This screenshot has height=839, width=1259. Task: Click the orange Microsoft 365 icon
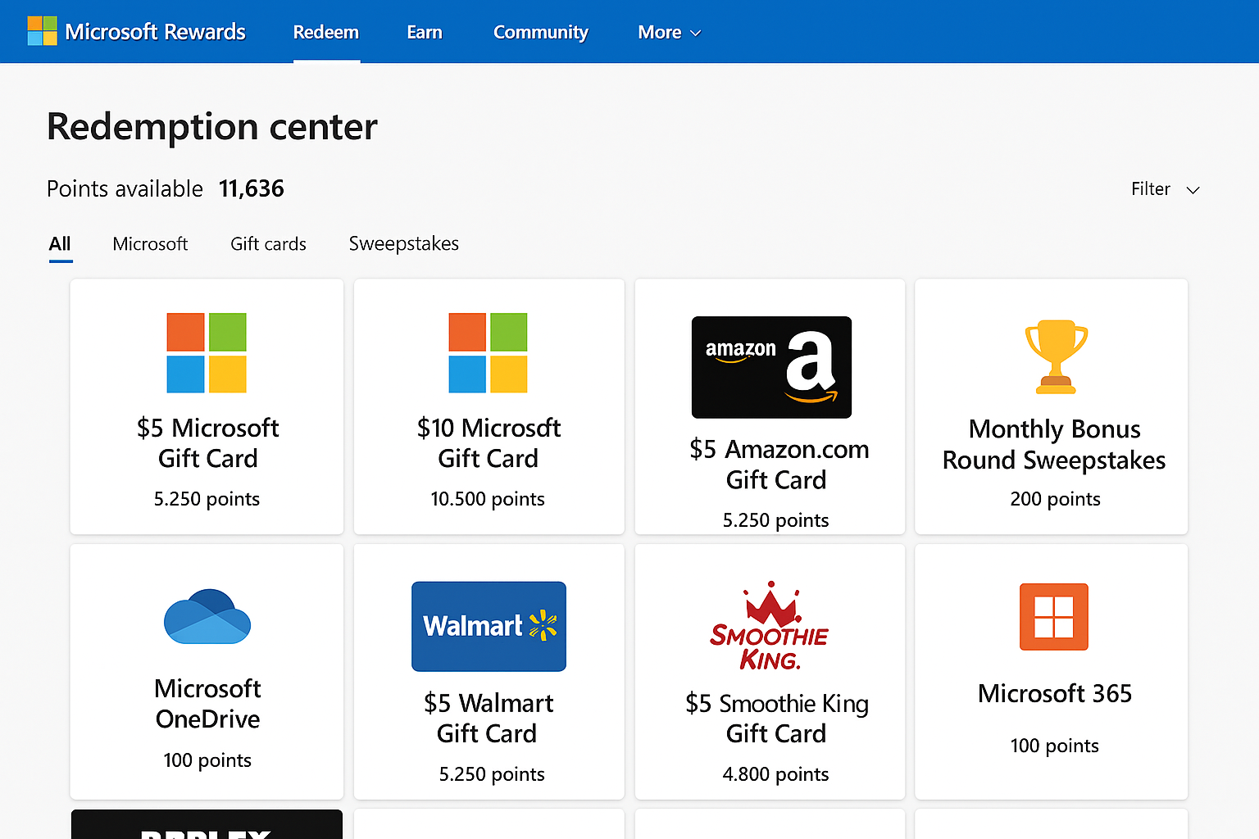pos(1053,617)
